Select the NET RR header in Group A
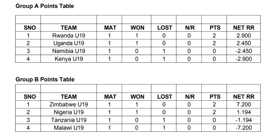The image size is (274, 138). [243, 28]
